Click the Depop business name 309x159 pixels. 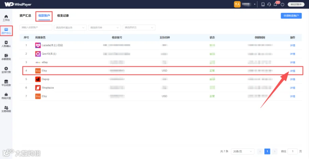(x=46, y=79)
